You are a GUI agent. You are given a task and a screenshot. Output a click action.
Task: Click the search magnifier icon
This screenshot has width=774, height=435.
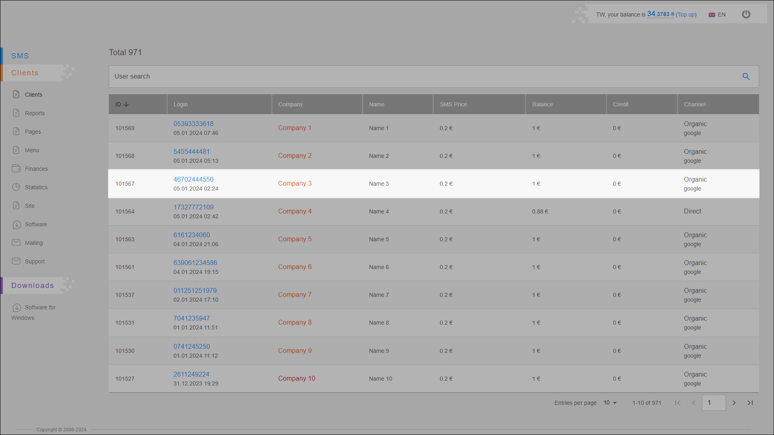point(746,77)
